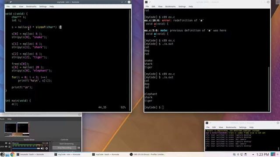Open Settings menu in vim Konsole window

tap(43, 7)
